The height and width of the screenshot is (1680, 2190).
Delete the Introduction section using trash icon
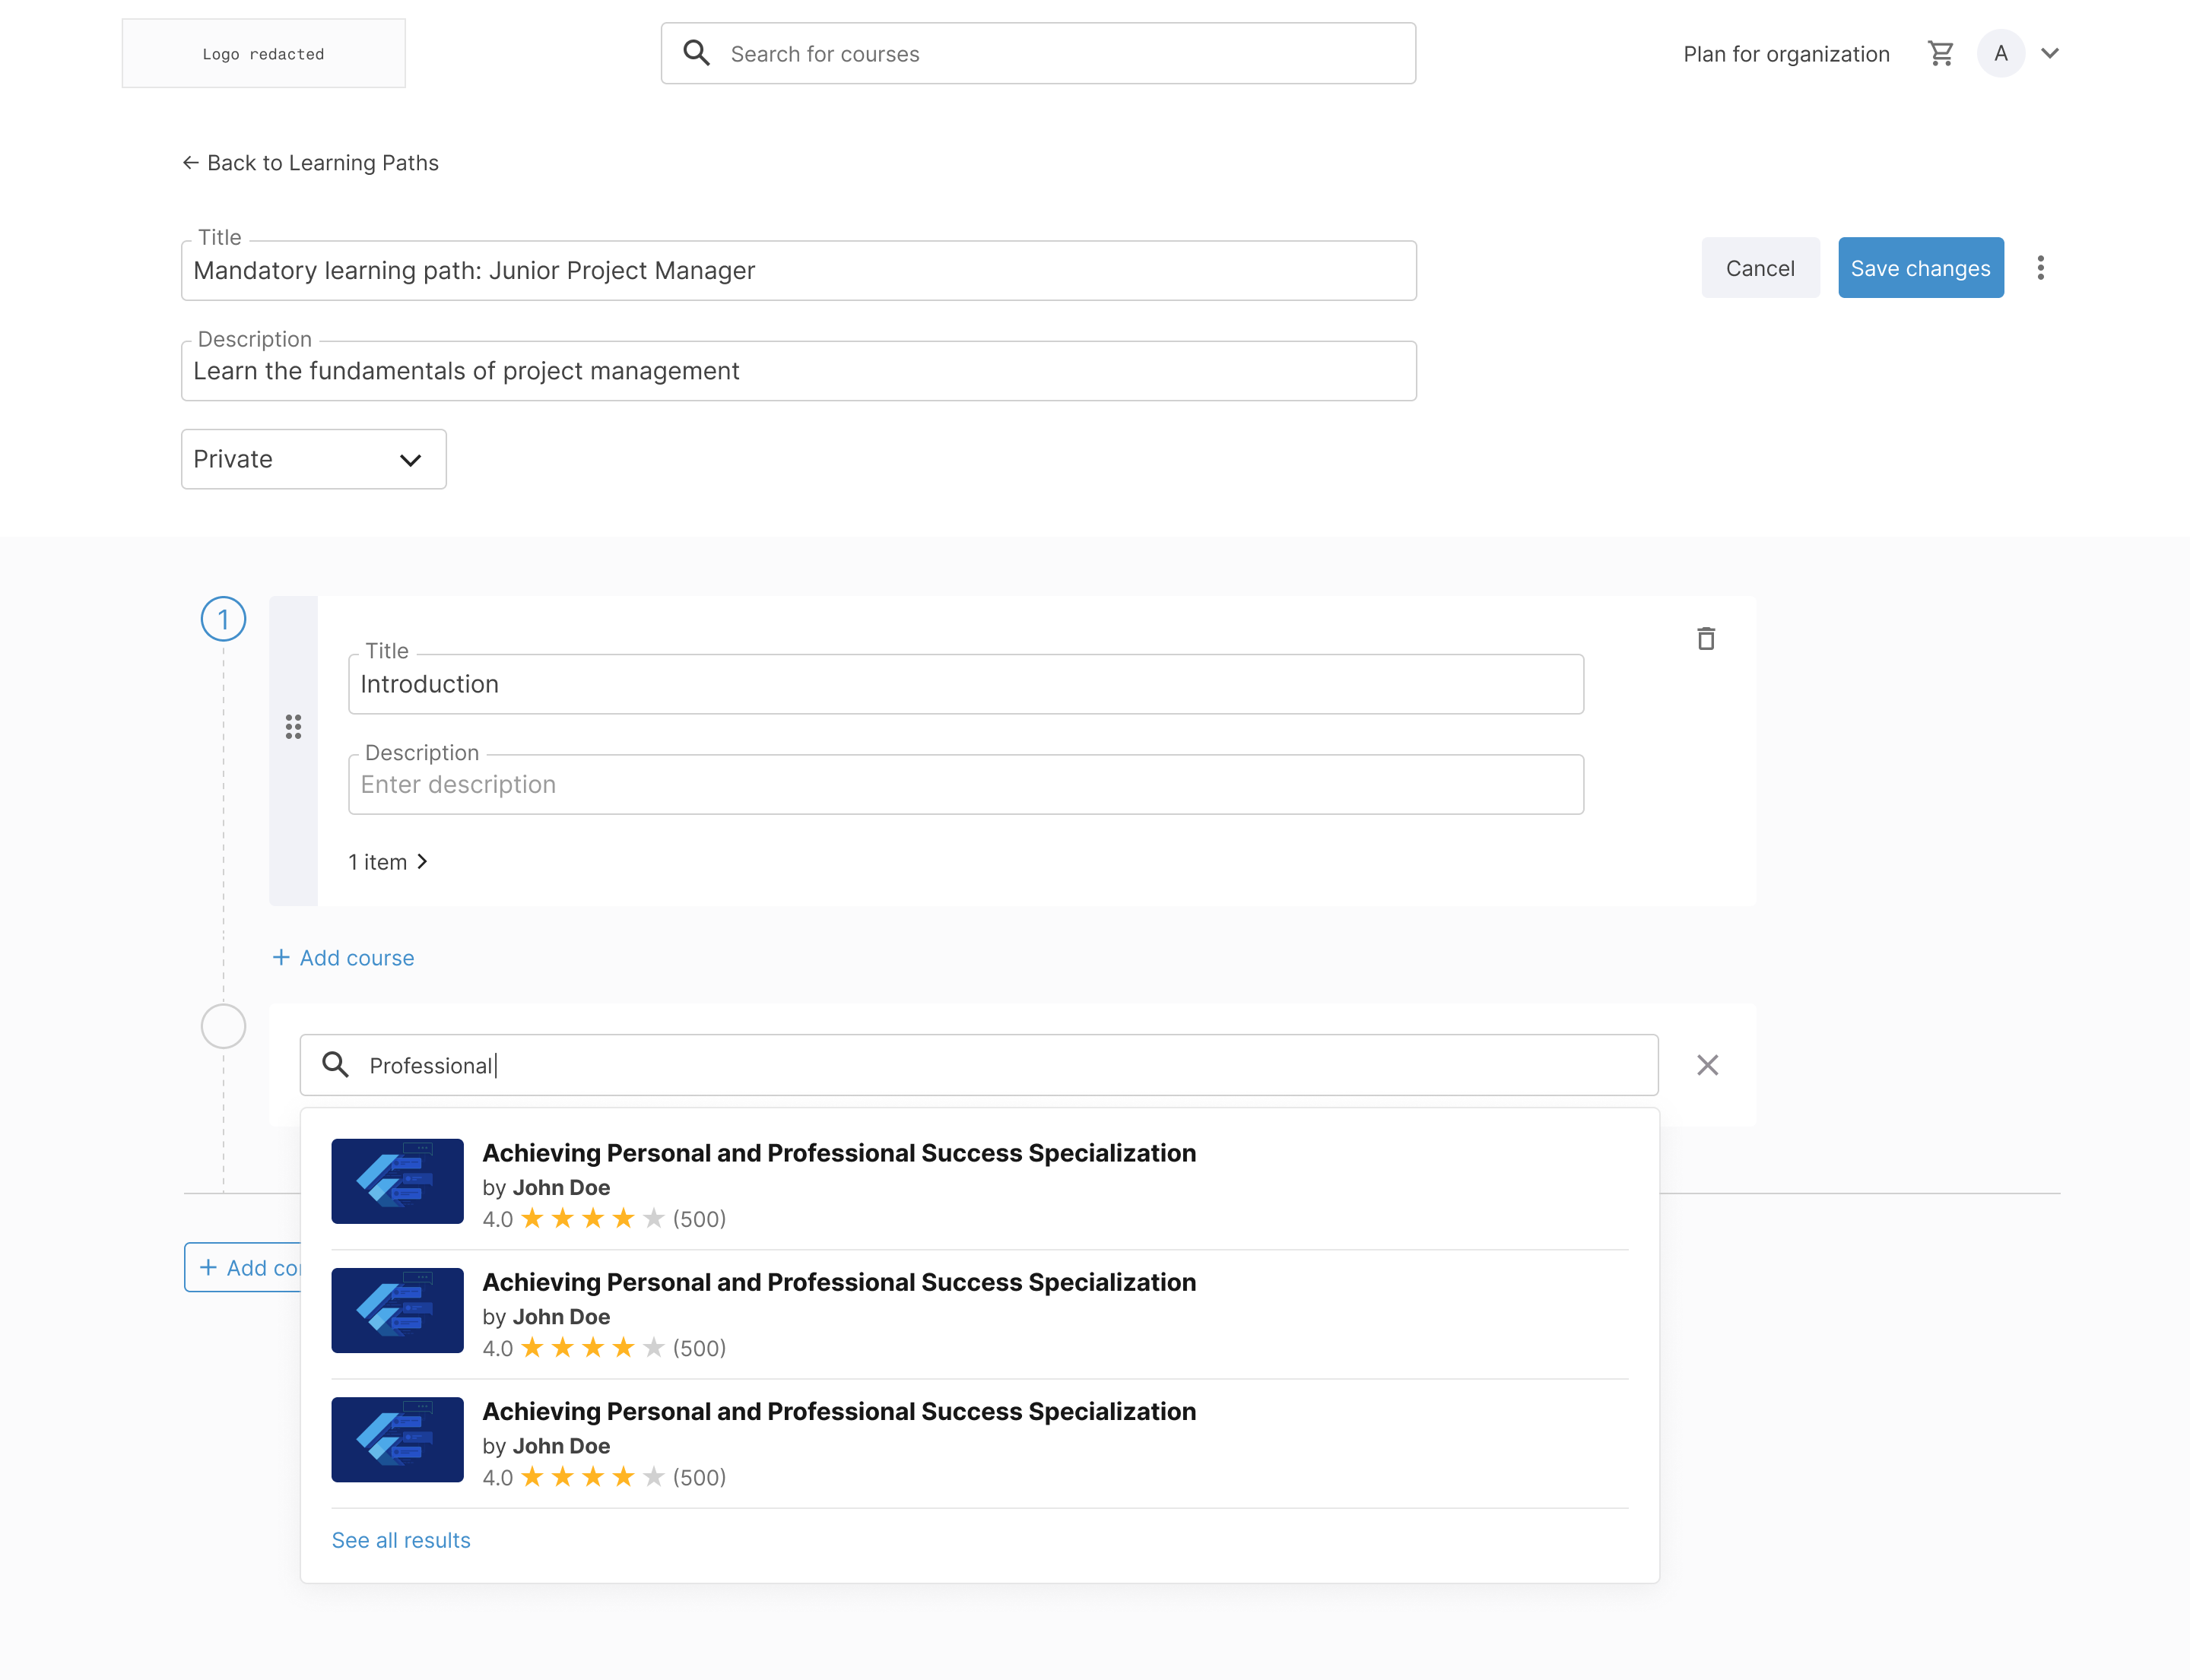tap(1707, 639)
